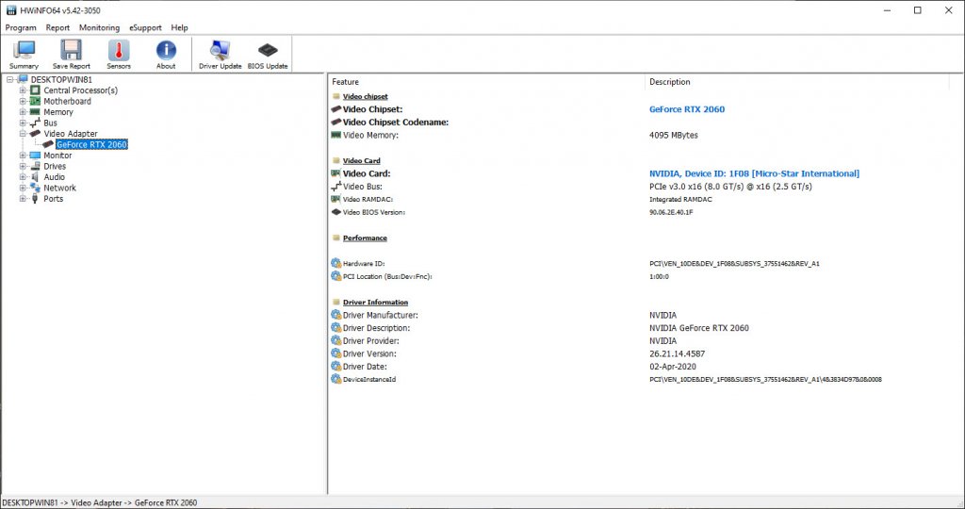Expand the Central Processor(s) node

(23, 90)
